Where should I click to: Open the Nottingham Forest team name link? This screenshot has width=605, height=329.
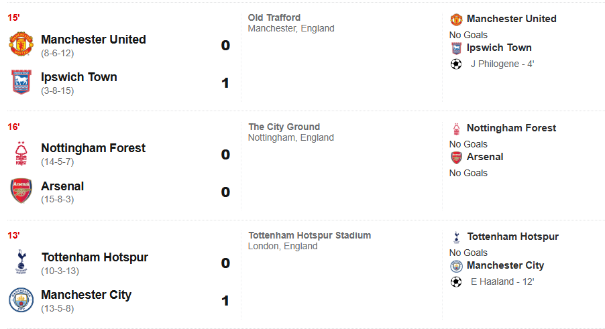coord(93,148)
